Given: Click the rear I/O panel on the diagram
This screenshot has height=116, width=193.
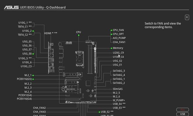Looking at the screenshot, I should pos(51,58).
